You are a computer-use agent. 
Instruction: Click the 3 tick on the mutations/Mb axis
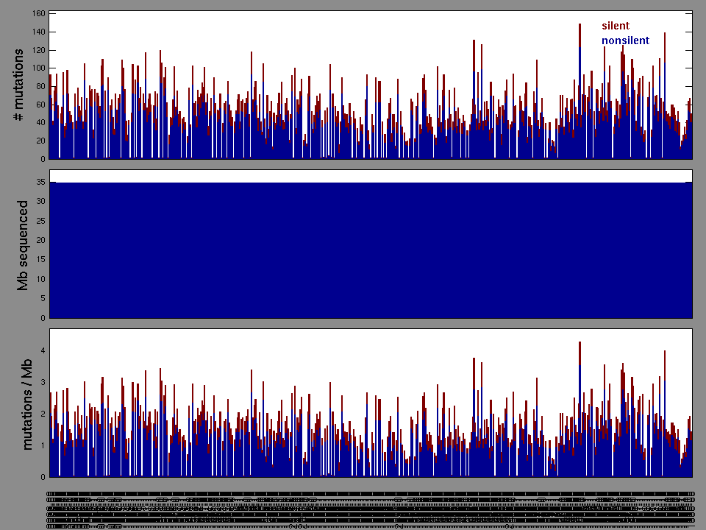[x=43, y=382]
